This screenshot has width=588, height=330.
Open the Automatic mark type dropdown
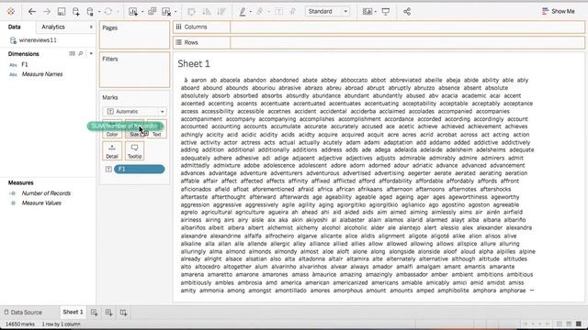tap(135, 112)
